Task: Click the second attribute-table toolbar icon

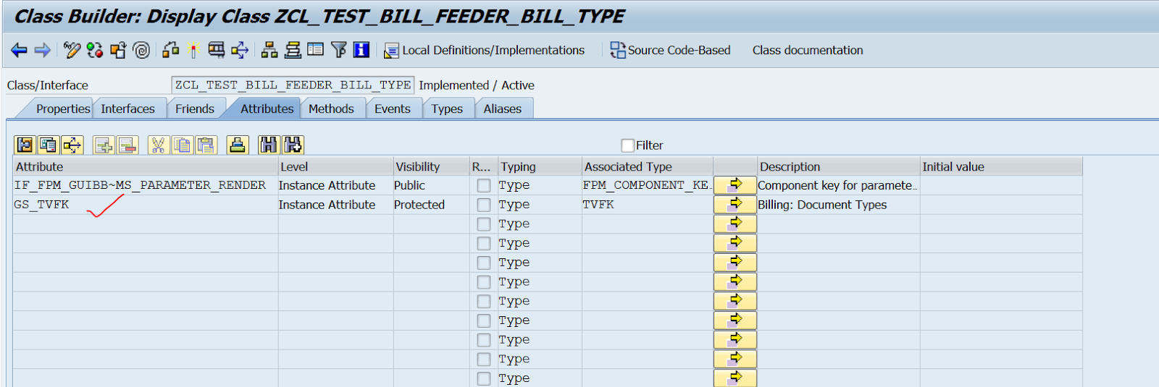Action: click(49, 145)
